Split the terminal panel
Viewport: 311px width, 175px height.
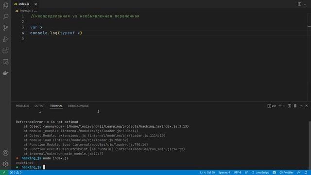click(290, 106)
